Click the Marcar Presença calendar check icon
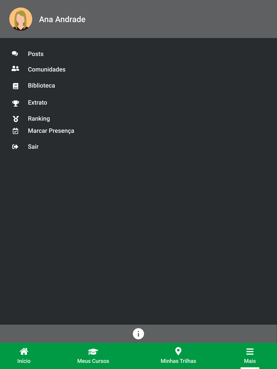 [16, 131]
